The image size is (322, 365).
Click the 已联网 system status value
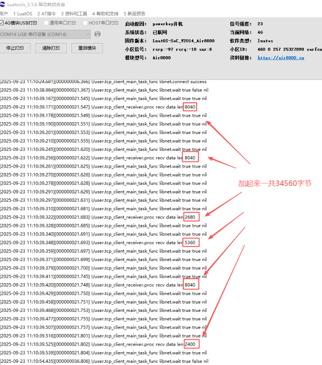click(160, 32)
